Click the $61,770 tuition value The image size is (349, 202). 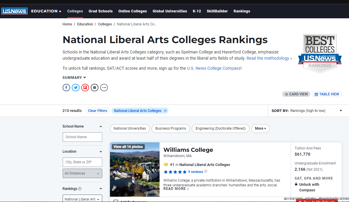coord(302,154)
